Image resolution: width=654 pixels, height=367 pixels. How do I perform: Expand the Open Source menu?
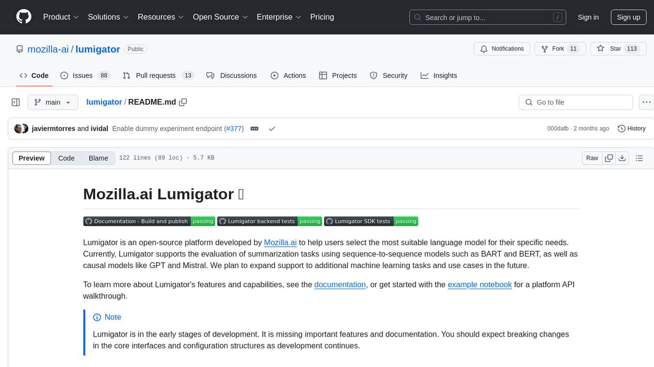(x=220, y=17)
